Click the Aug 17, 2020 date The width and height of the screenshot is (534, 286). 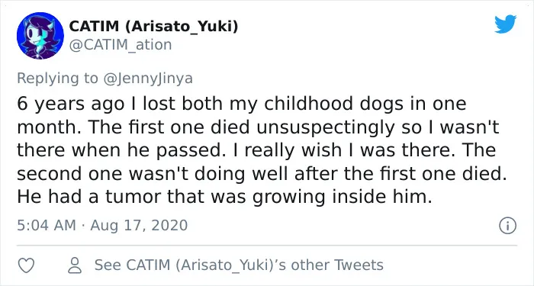[x=139, y=226]
